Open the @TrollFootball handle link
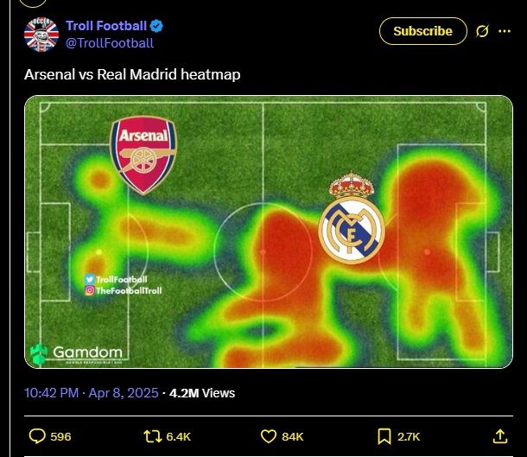Screen dimensions: 527x457 point(110,43)
